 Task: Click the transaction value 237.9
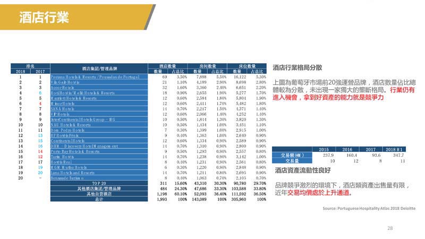[328, 155]
